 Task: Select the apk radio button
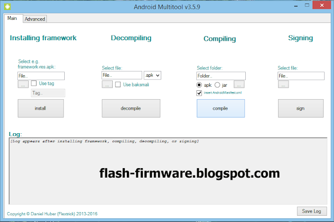(x=199, y=85)
